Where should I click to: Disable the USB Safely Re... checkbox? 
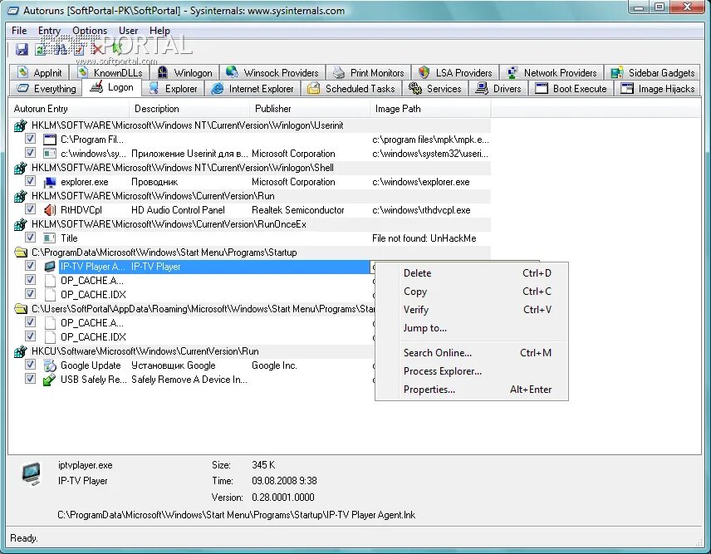pyautogui.click(x=30, y=379)
